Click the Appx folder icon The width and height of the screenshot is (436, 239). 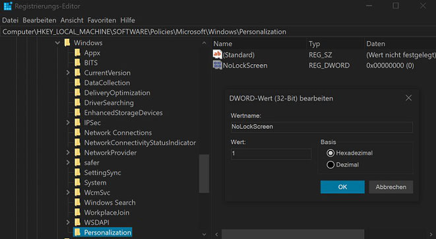click(78, 53)
